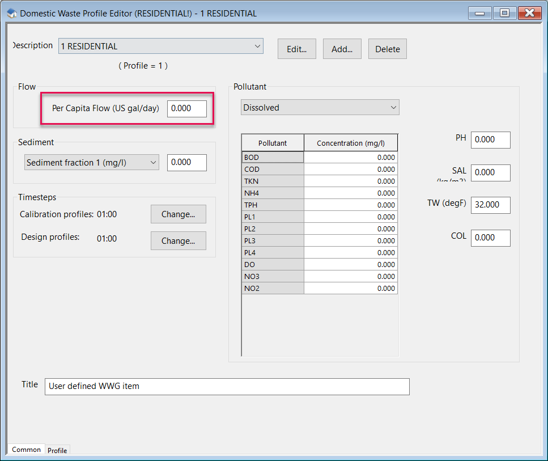This screenshot has height=461, width=548.
Task: Click the application icon in the title bar
Action: [11, 12]
